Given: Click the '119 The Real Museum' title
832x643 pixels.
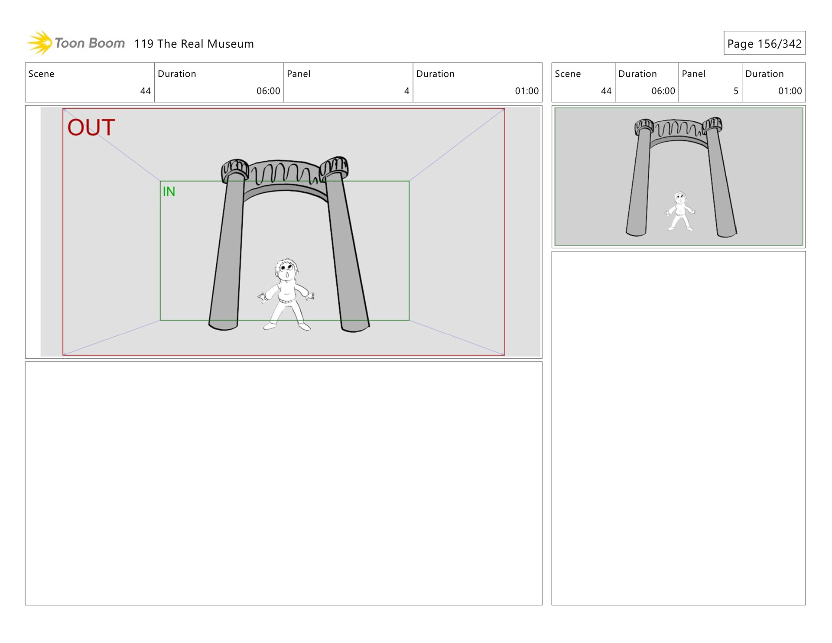Looking at the screenshot, I should [194, 44].
